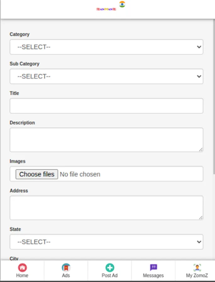Click the page's vertical scrollbar
The width and height of the screenshot is (215, 282).
[214, 94]
